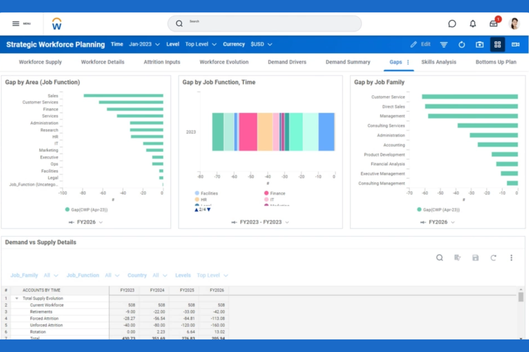Screen dimensions: 529x352
Task: Open Gaps tab three-dot options
Action: [x=408, y=62]
